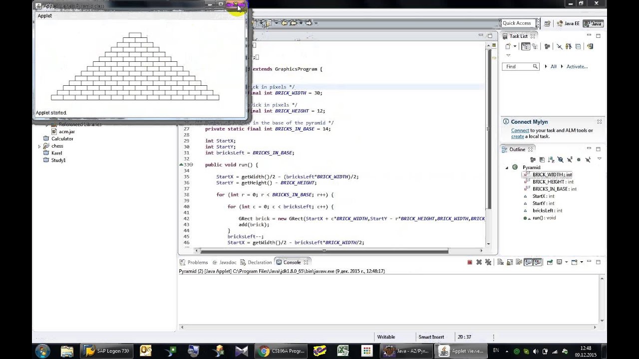Open Chrome CS106A taskbar button
Viewport: 639px width, 359px height.
point(282,351)
